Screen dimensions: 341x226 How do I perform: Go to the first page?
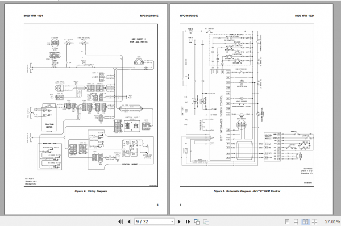click(120, 221)
